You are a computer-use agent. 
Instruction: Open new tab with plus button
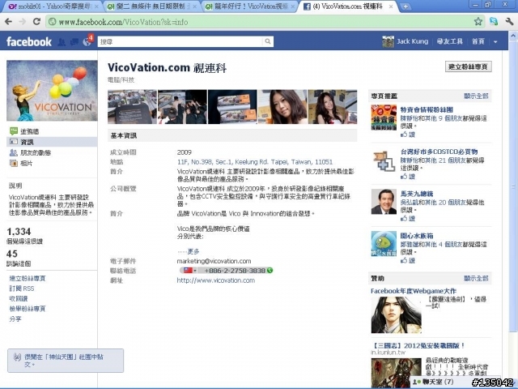pos(406,6)
